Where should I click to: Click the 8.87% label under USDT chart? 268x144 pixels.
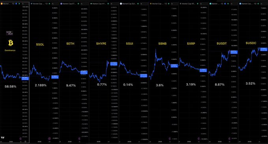[219, 84]
